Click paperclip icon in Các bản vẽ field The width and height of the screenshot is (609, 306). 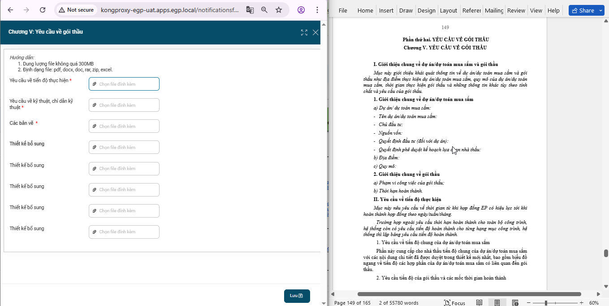click(95, 126)
